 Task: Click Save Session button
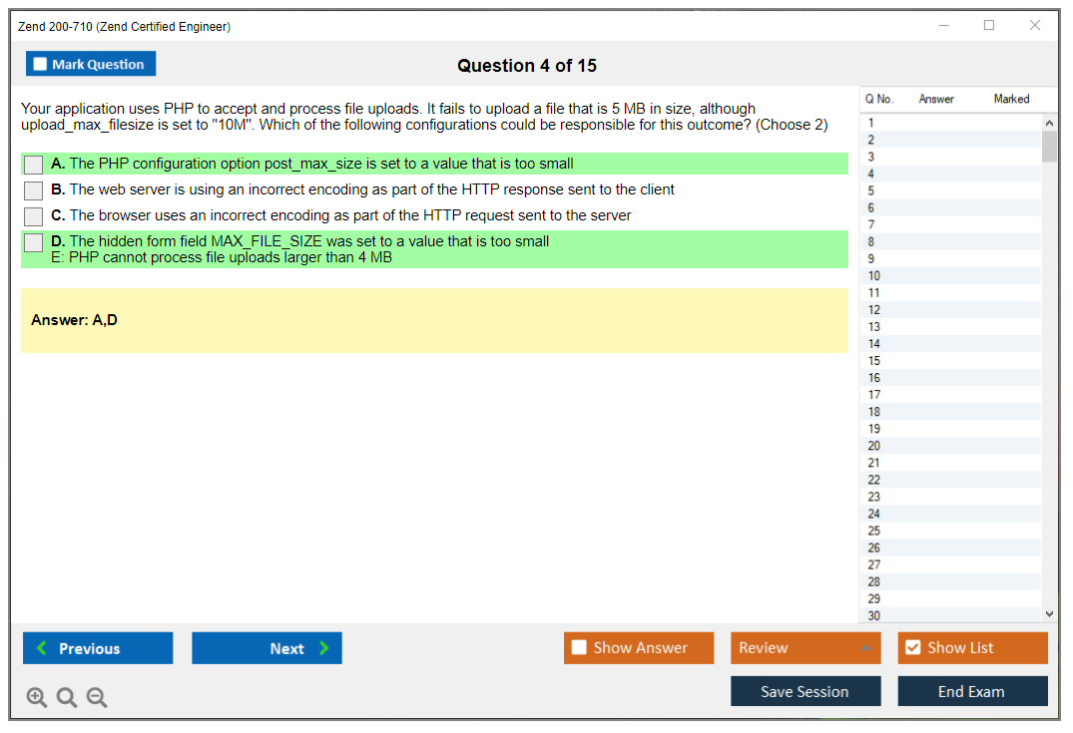coord(805,692)
